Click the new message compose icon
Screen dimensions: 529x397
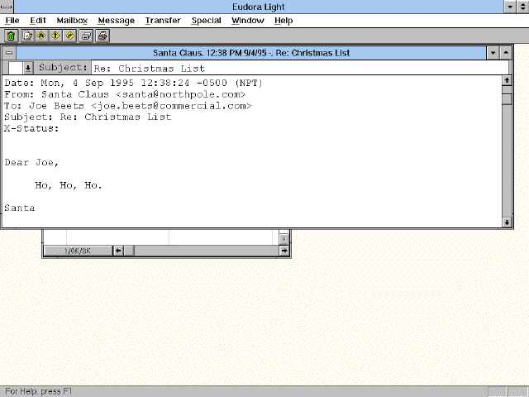click(x=27, y=36)
